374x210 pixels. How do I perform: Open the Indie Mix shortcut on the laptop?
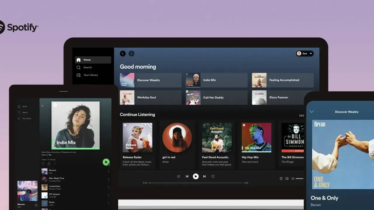[217, 80]
